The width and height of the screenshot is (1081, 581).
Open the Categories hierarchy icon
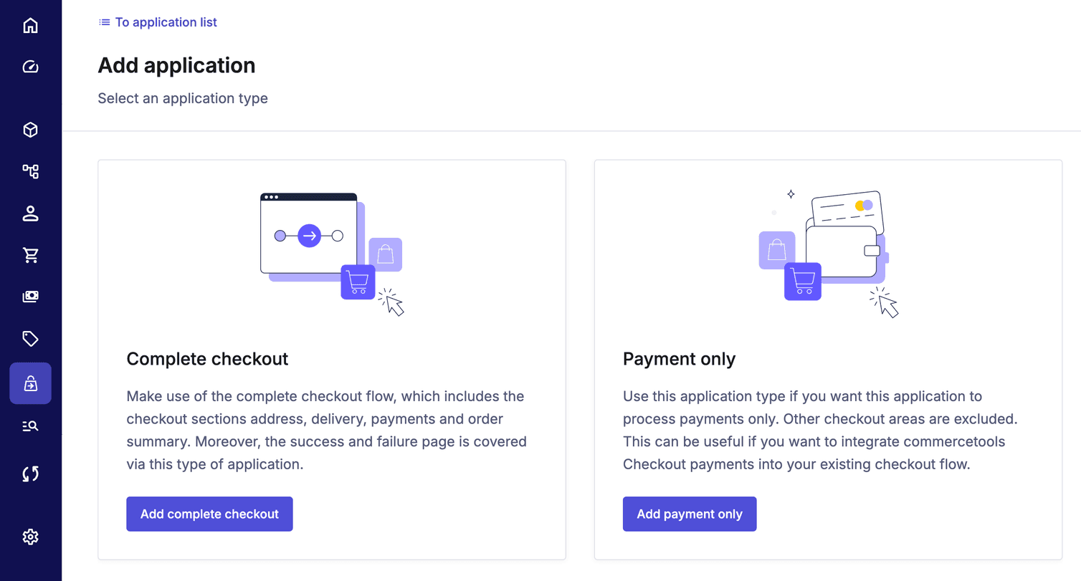30,171
